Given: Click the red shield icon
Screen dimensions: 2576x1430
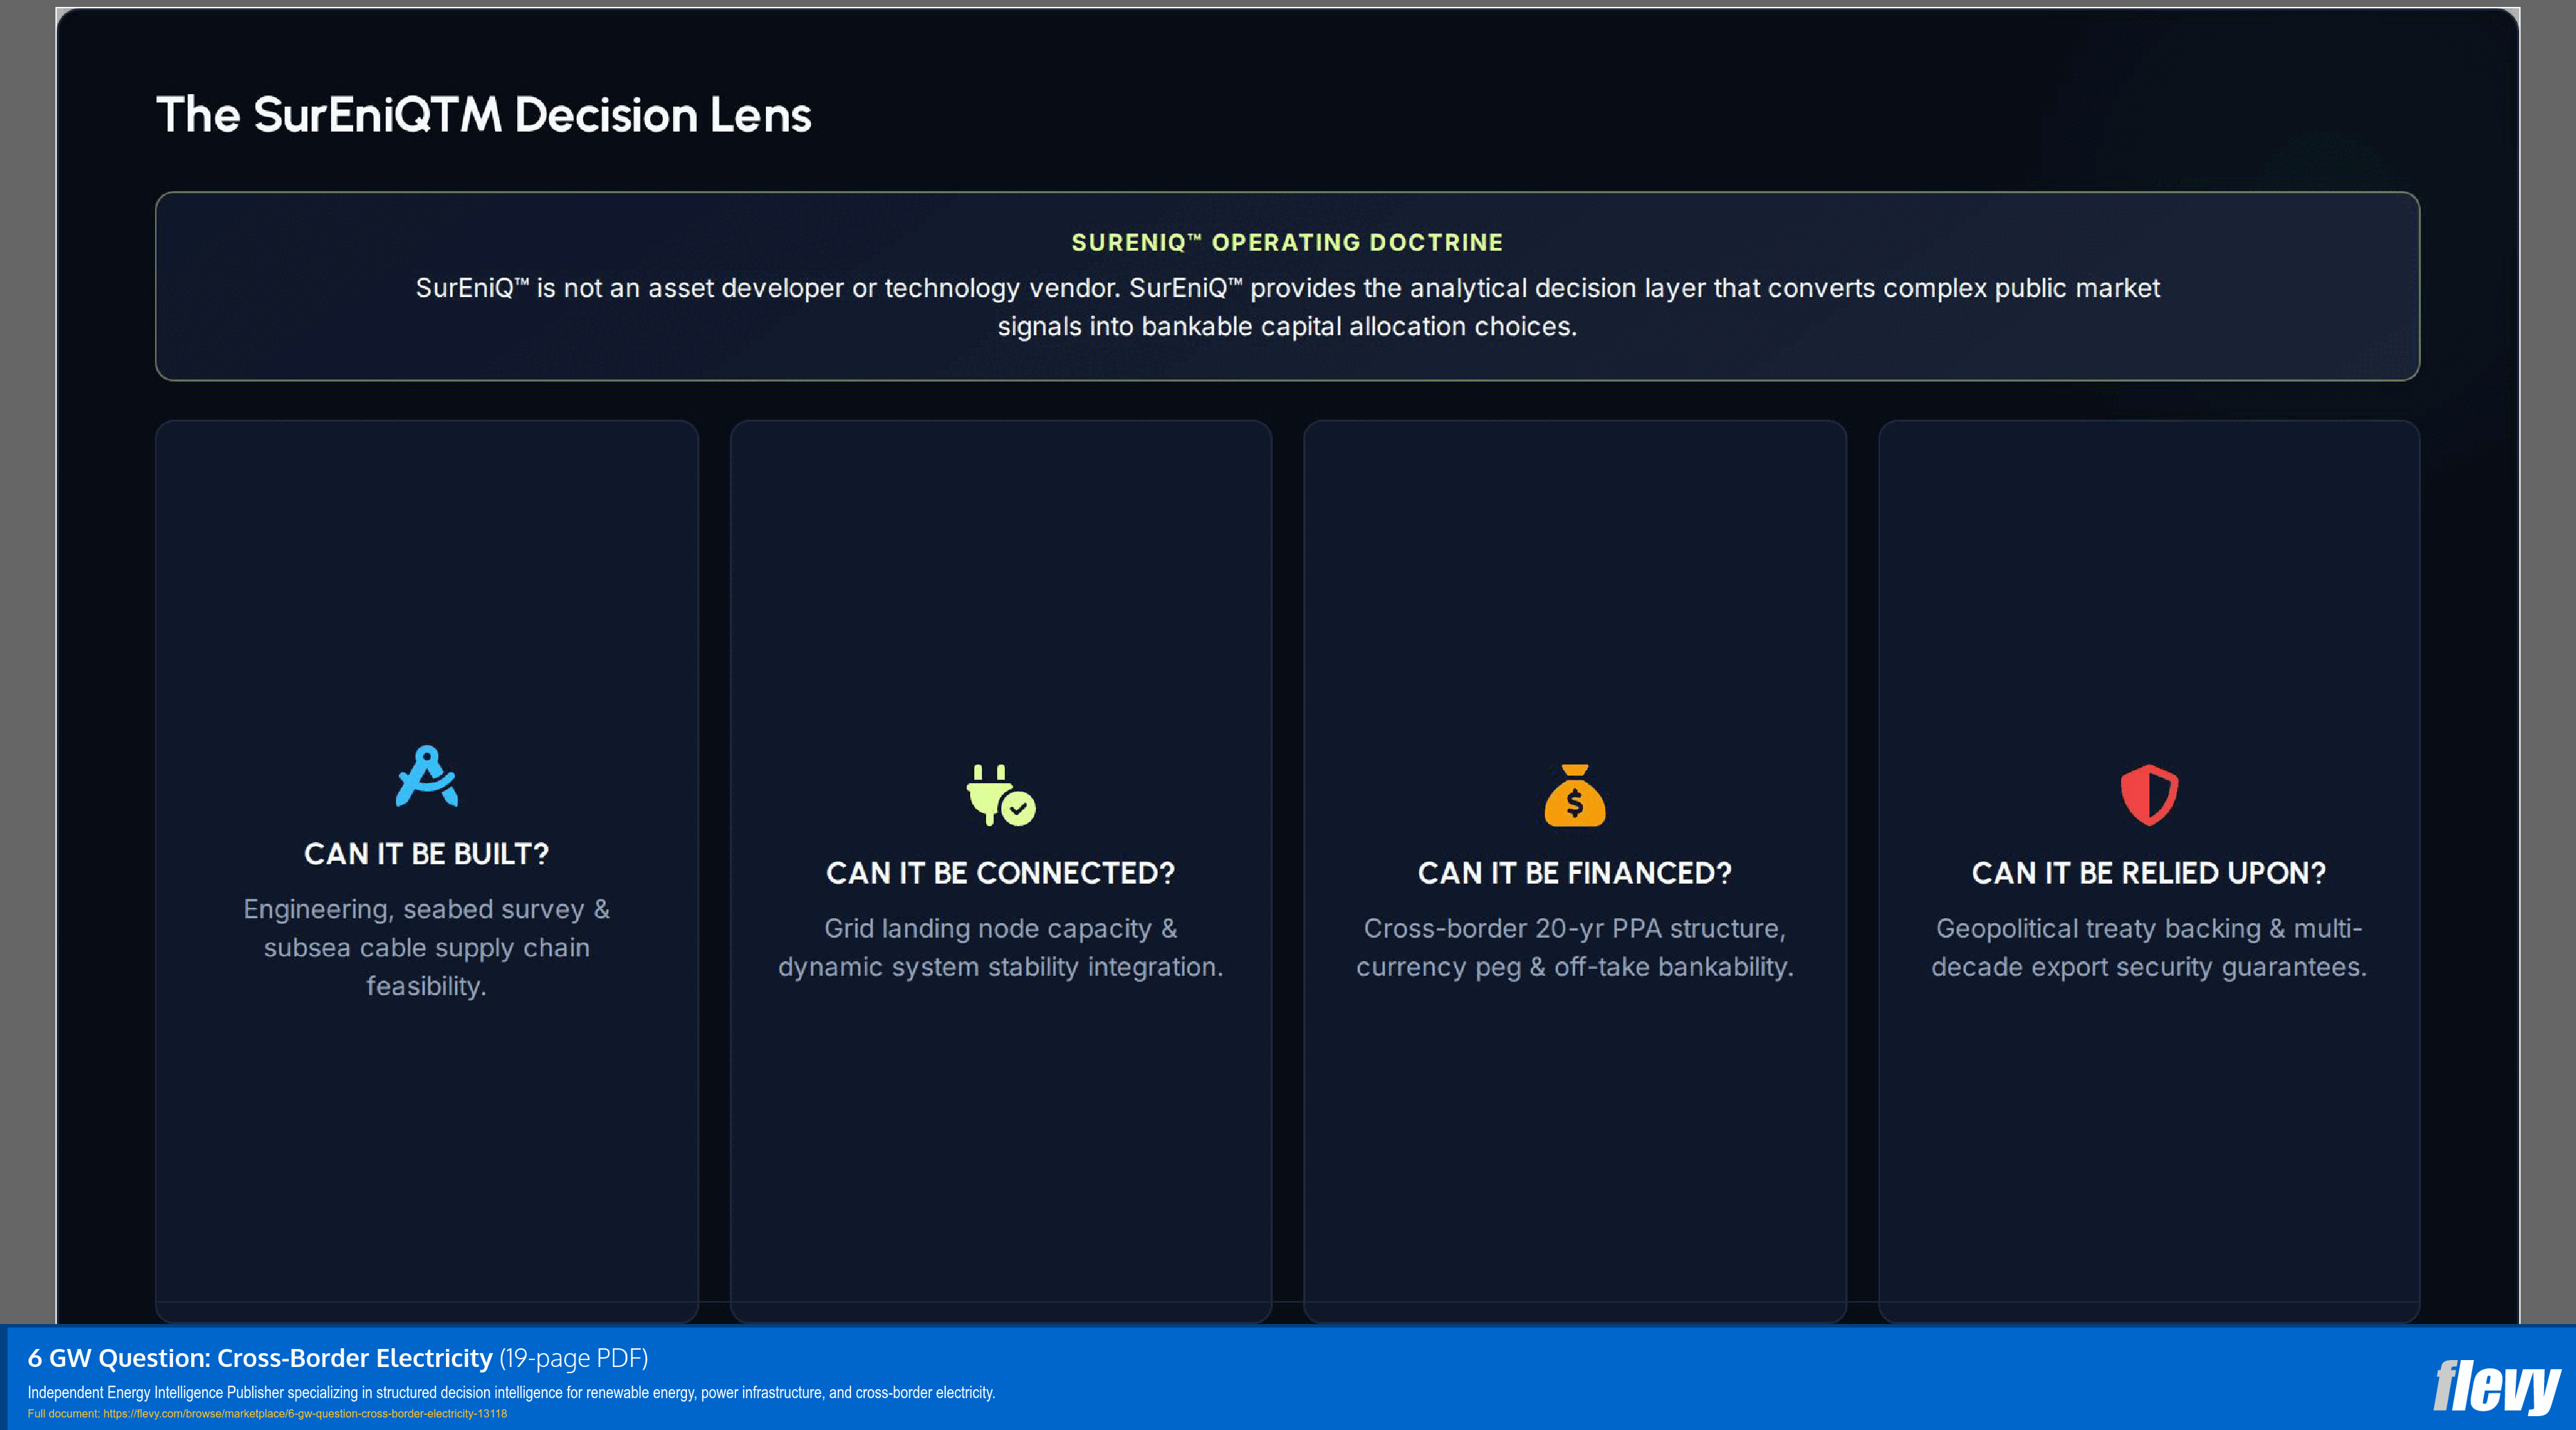Looking at the screenshot, I should [2149, 795].
